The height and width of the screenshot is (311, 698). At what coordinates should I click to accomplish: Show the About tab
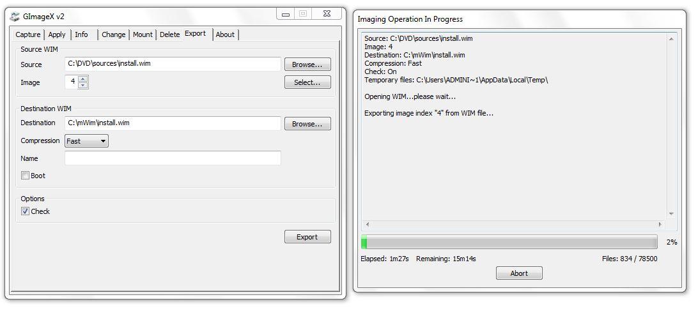pos(225,34)
